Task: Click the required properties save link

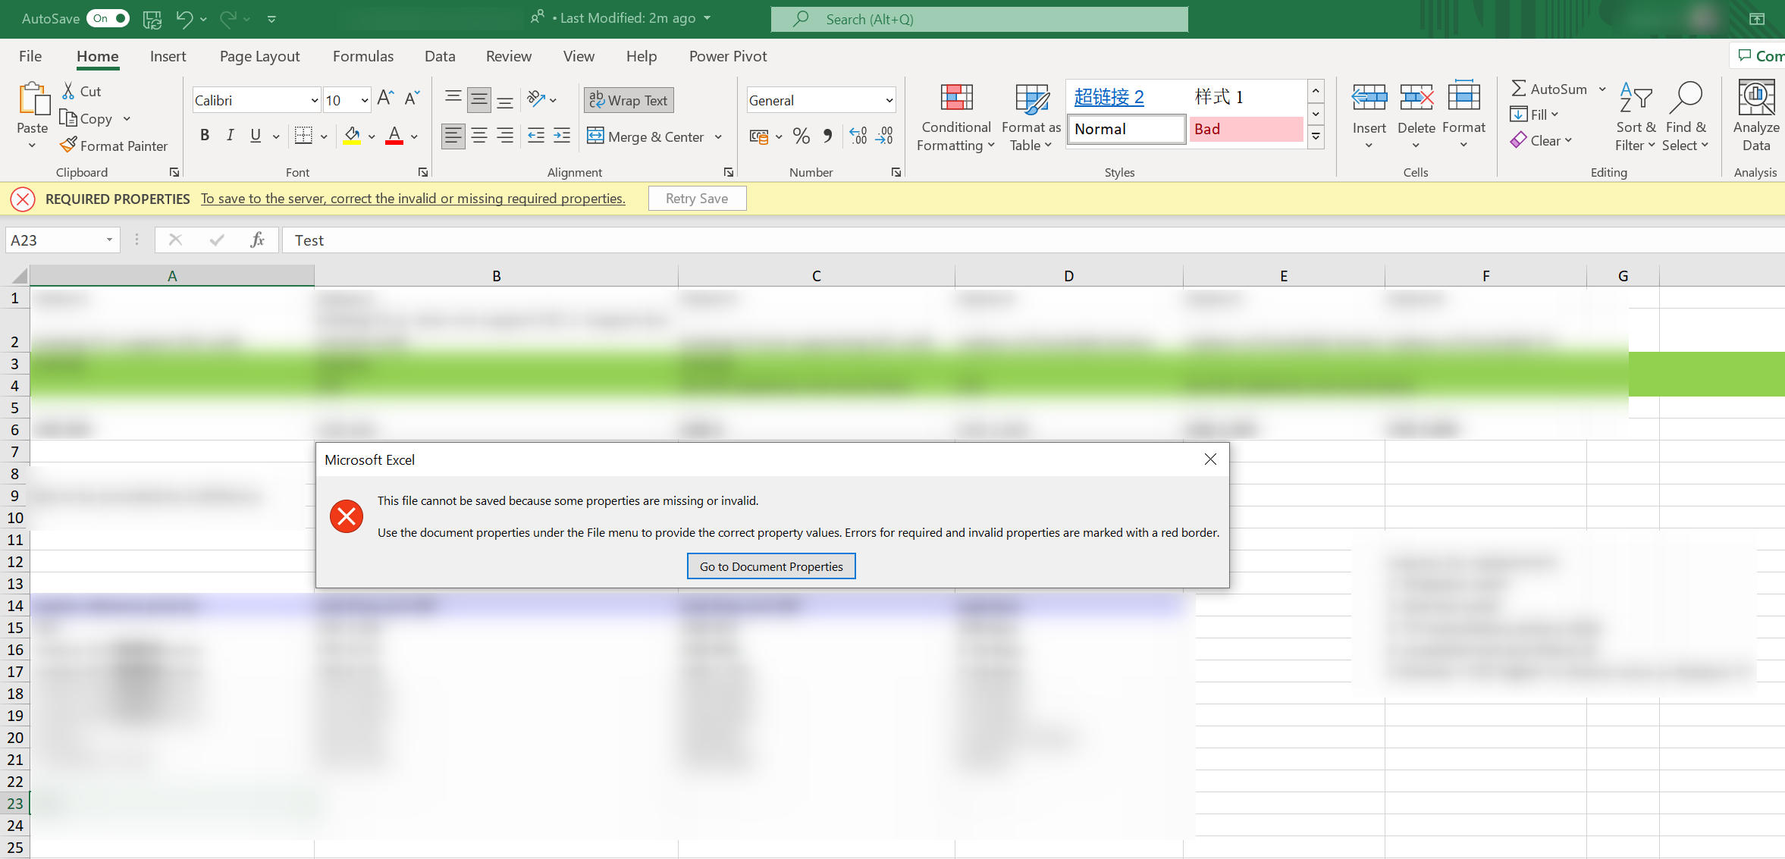Action: (x=413, y=199)
